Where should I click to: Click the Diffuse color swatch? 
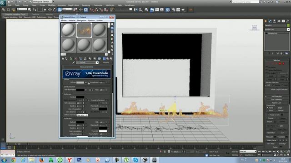click(x=80, y=82)
